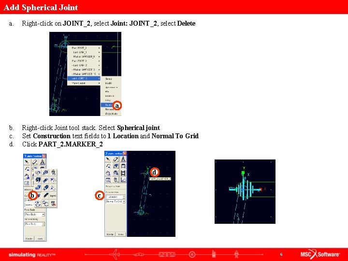Expand the arrow beside View Control
The image size is (348, 261).
[x=99, y=83]
